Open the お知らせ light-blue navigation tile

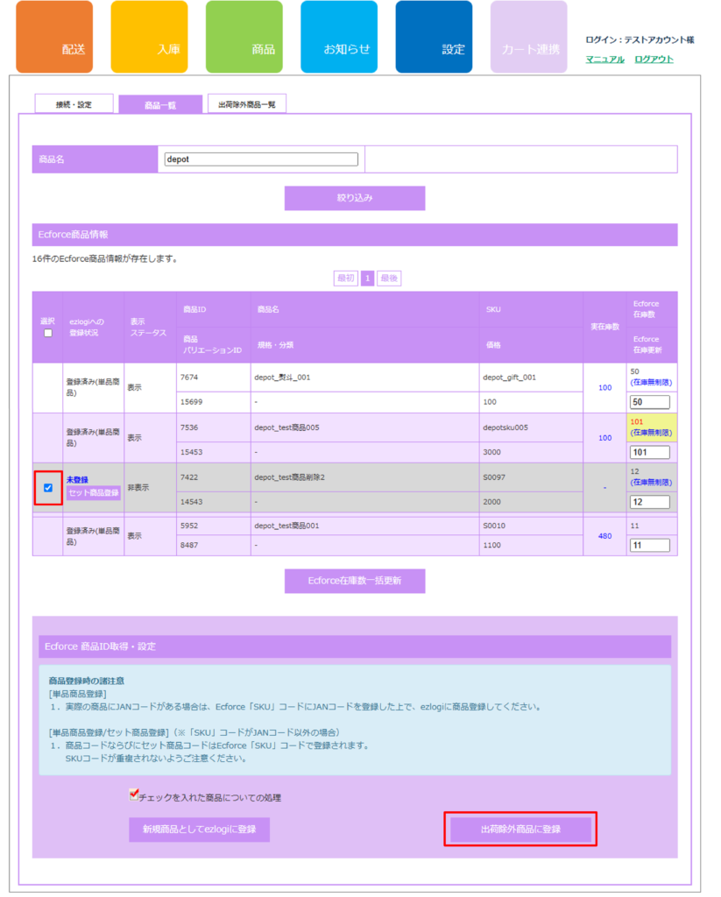[339, 38]
